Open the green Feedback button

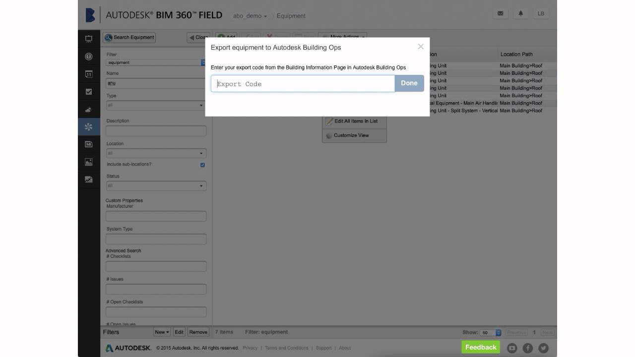click(x=481, y=347)
